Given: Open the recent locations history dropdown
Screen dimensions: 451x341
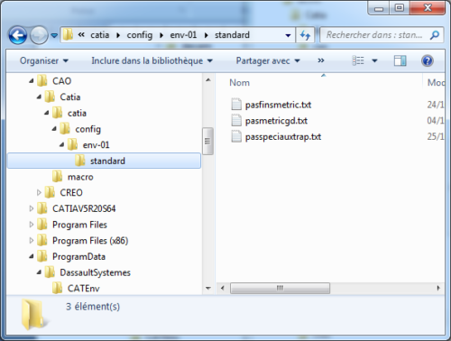Looking at the screenshot, I should click(x=54, y=35).
